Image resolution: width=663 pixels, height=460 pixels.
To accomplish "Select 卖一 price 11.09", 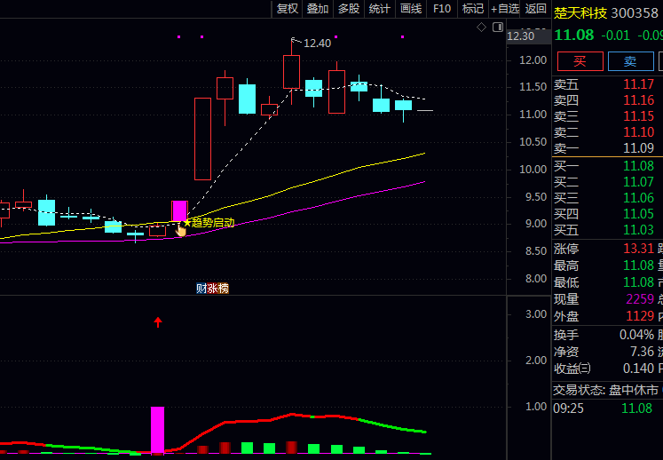I will tap(638, 148).
